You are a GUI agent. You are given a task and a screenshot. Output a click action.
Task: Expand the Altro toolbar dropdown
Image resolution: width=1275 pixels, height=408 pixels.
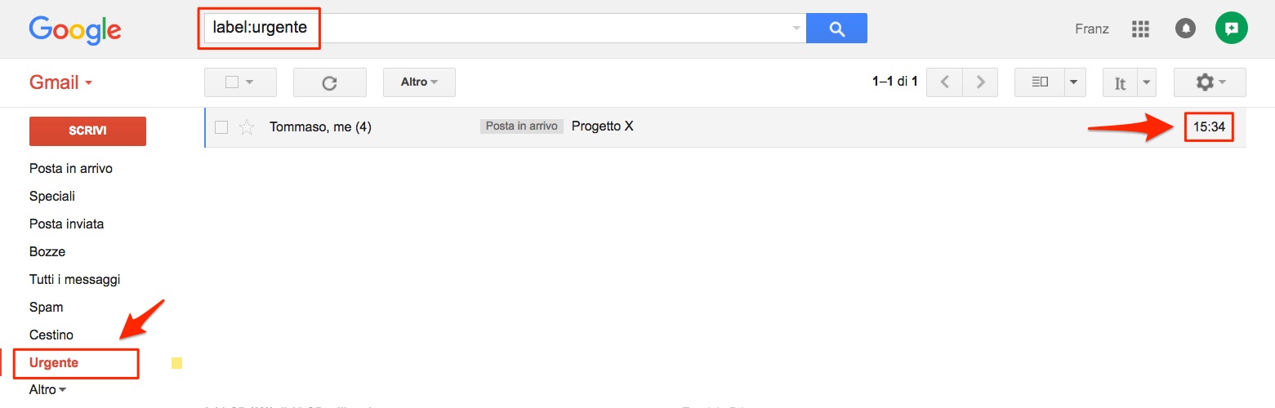(x=419, y=82)
